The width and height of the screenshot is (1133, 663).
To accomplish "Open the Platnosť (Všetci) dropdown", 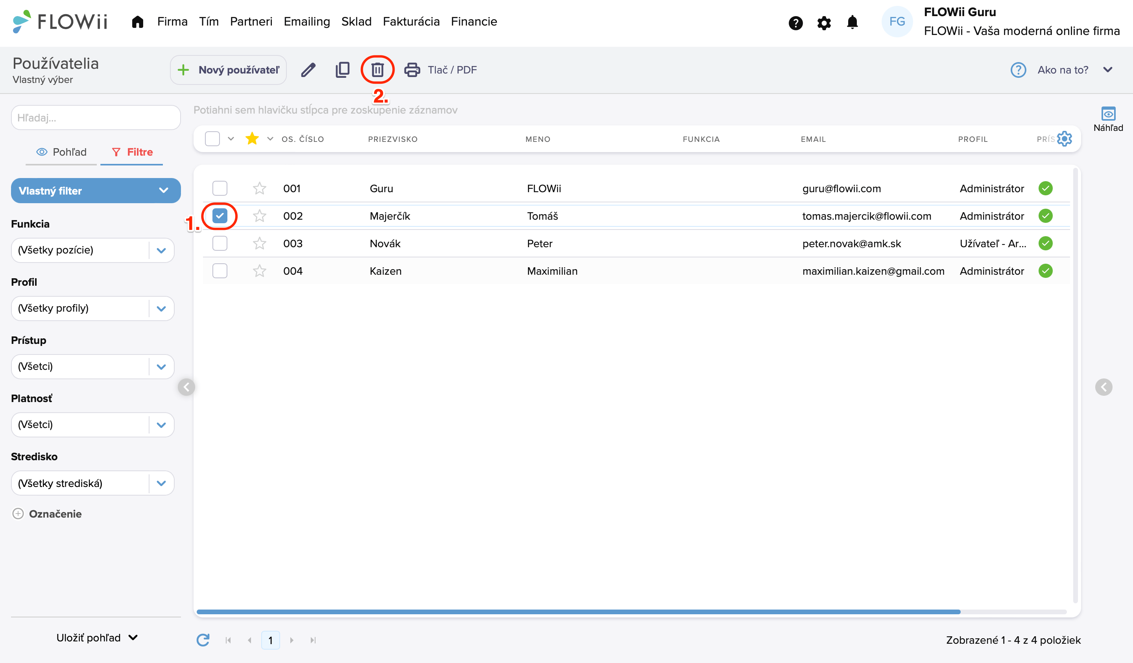I will [x=92, y=424].
